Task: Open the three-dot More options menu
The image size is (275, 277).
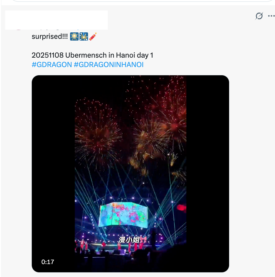Action: [x=271, y=16]
